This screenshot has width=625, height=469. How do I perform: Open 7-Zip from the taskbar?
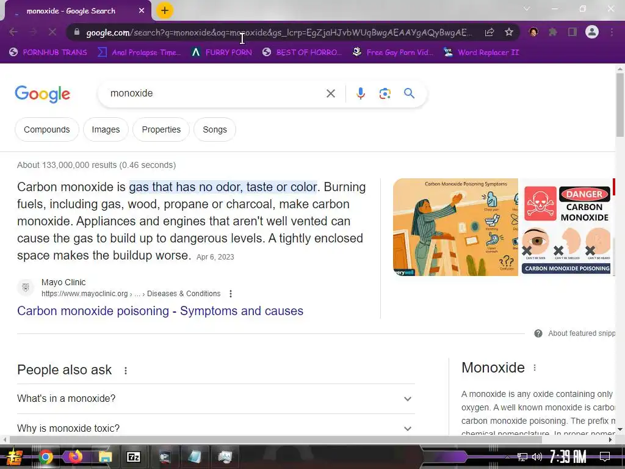[134, 457]
